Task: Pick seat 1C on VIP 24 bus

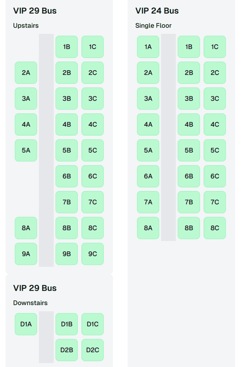Action: click(215, 47)
